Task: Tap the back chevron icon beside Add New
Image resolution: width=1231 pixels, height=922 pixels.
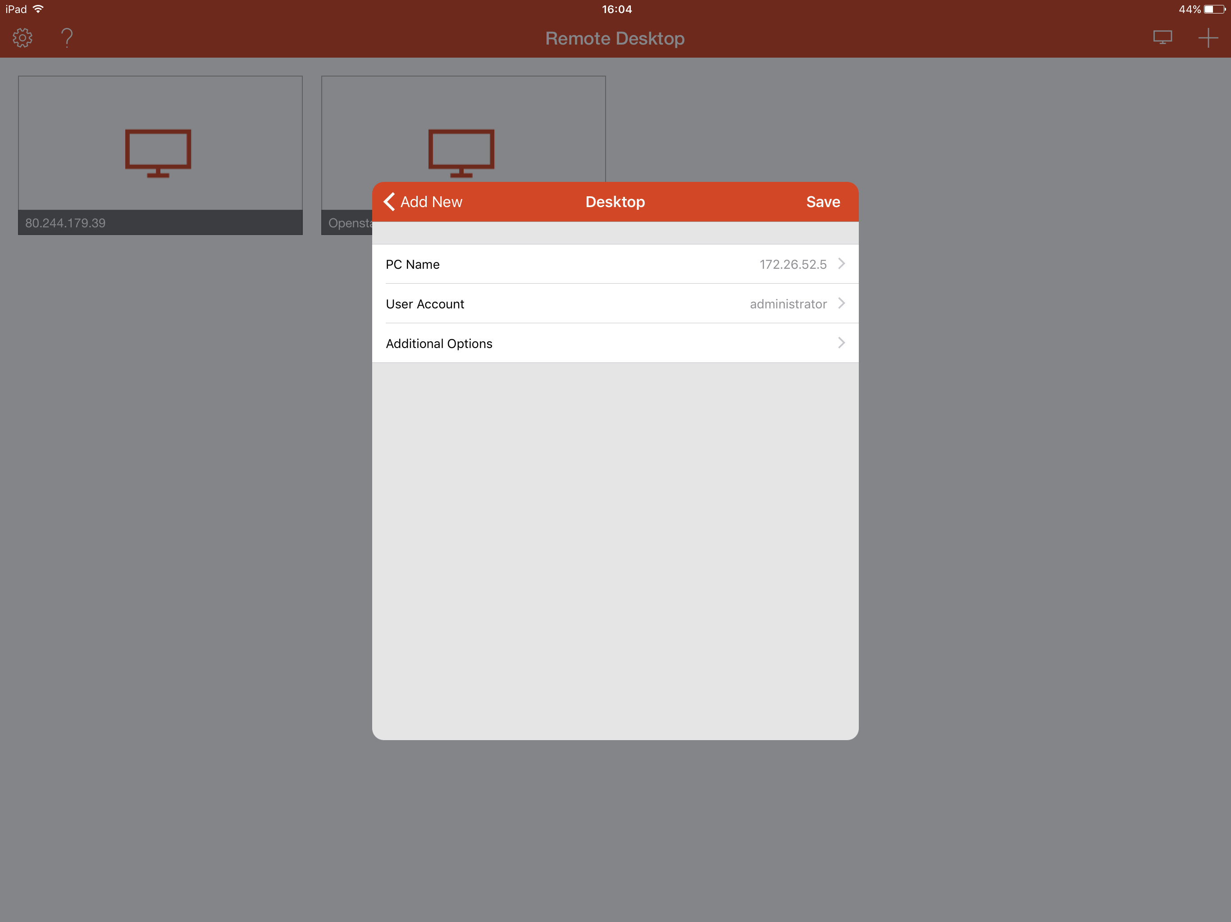Action: (390, 202)
